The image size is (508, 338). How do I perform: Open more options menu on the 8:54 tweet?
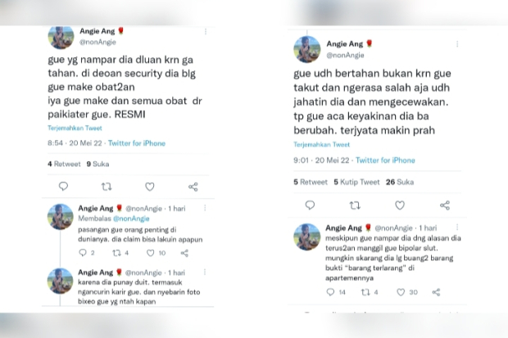[x=206, y=31]
